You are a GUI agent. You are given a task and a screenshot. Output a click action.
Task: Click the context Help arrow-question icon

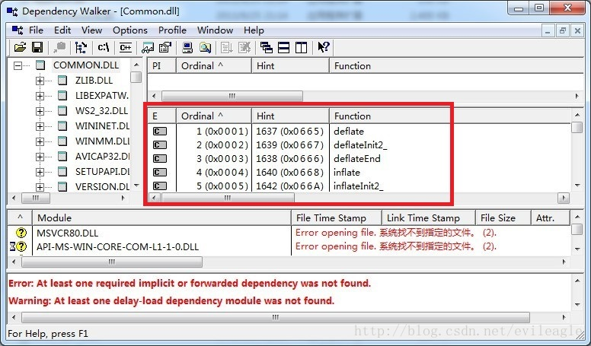(x=323, y=47)
